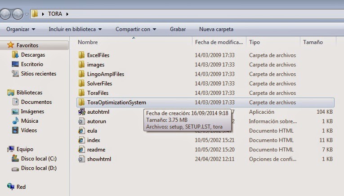Sort by the Tamaño column header

313,42
